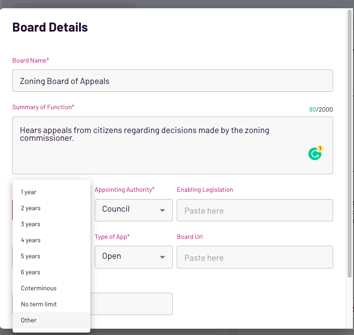Viewport: 354px width, 335px height.
Task: Click the Grammarly icon in summary field
Action: (315, 154)
